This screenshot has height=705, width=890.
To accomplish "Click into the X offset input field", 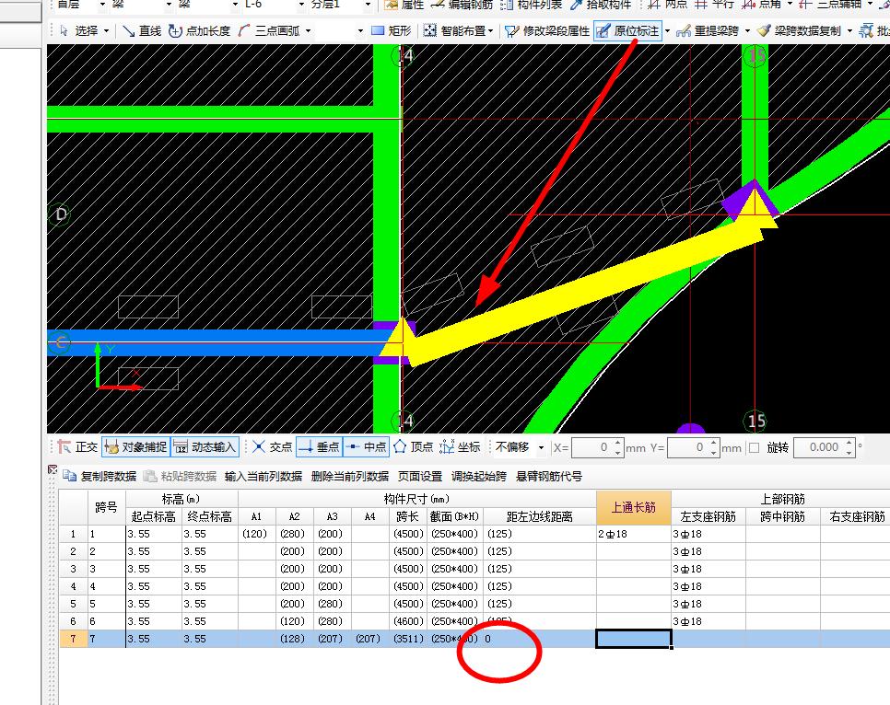I will pos(591,447).
